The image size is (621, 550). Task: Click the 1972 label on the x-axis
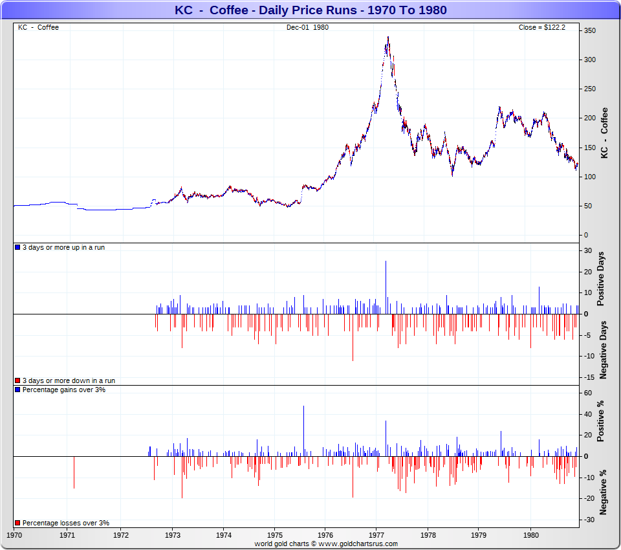pyautogui.click(x=121, y=535)
